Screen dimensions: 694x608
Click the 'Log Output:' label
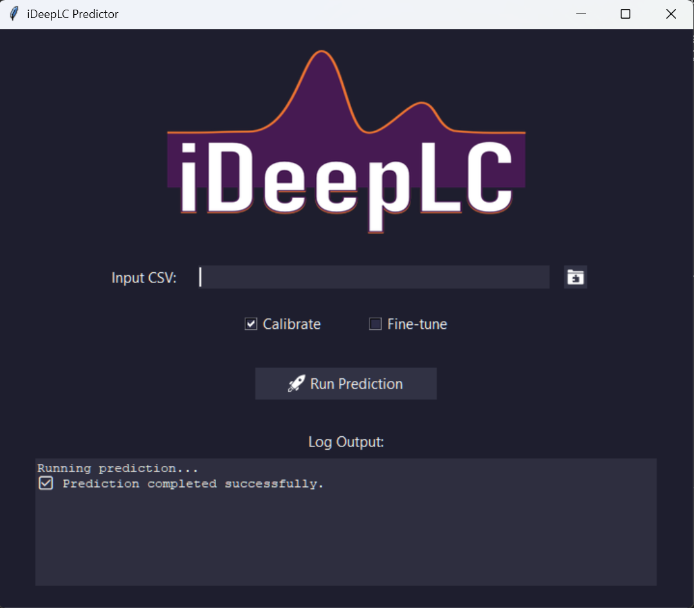click(345, 442)
